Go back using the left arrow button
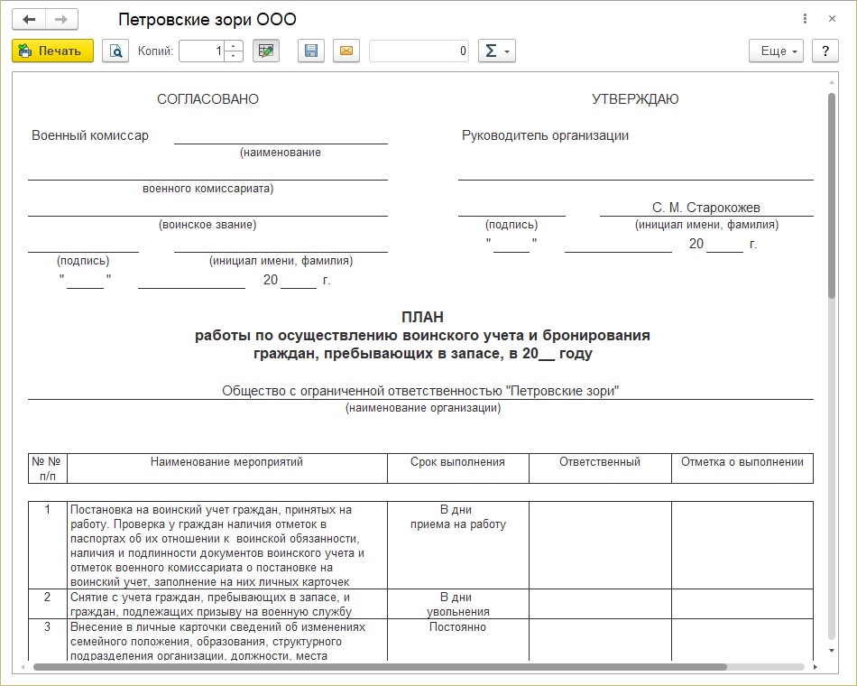Screen dimensions: 857x686 pos(29,20)
